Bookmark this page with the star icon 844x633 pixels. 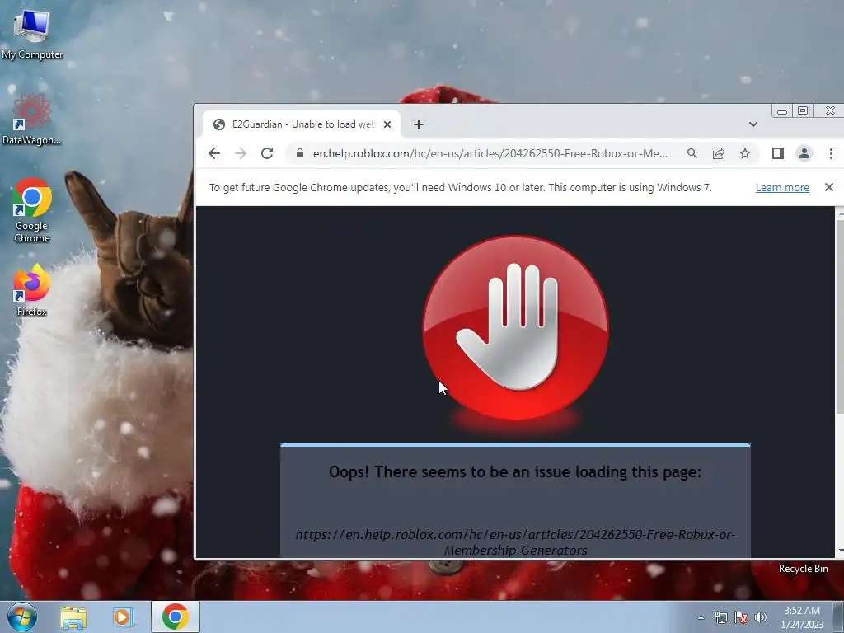(x=745, y=153)
